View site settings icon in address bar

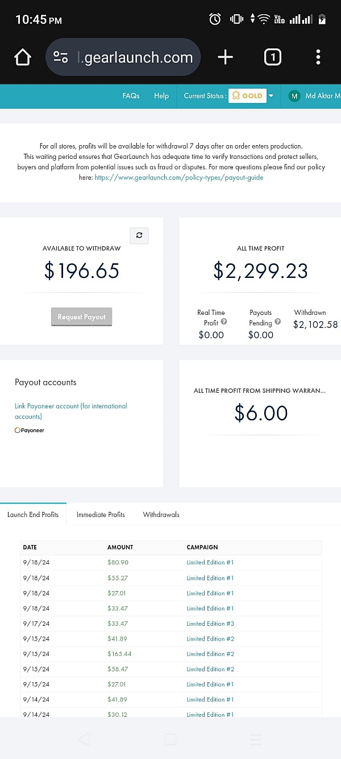[61, 57]
